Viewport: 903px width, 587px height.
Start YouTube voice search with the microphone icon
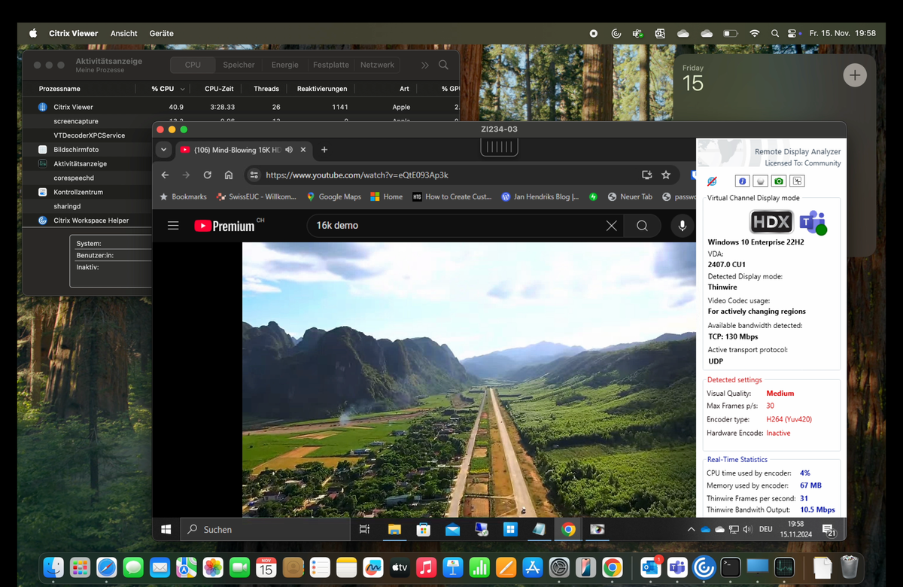pyautogui.click(x=681, y=226)
